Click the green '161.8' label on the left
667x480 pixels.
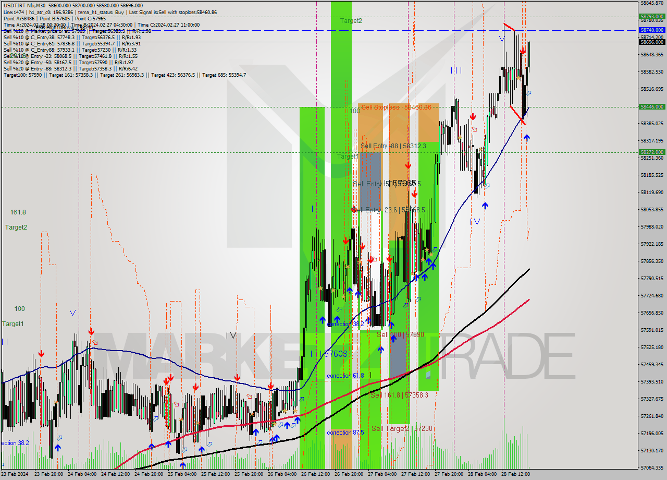(18, 212)
